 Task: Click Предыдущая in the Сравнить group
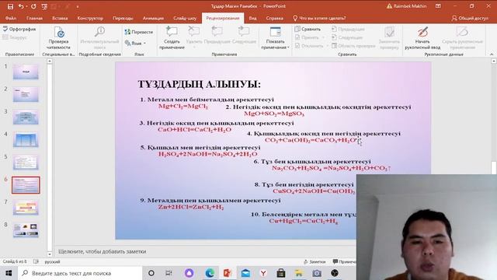point(349,29)
